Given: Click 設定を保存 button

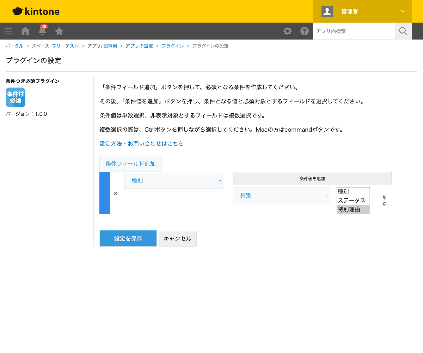Looking at the screenshot, I should click(x=128, y=239).
